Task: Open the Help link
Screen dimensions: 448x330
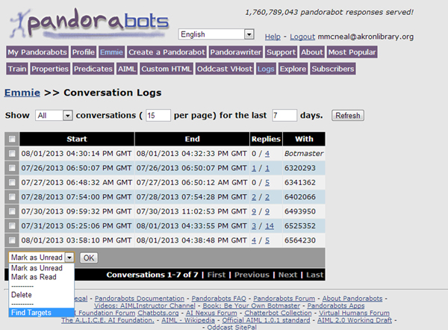Action: pyautogui.click(x=273, y=37)
